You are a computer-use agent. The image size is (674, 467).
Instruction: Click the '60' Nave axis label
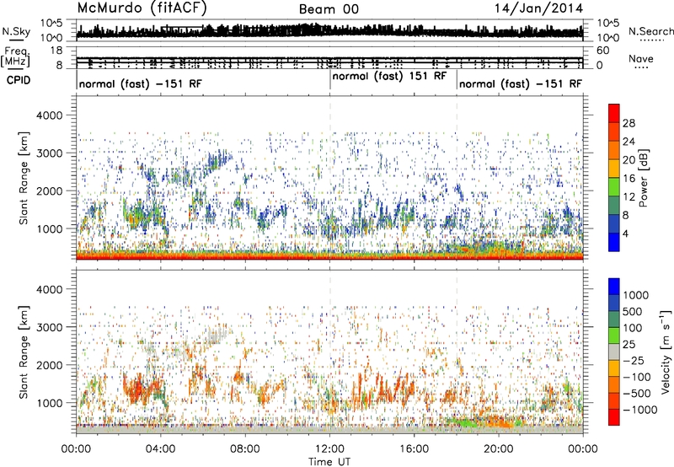[x=602, y=51]
